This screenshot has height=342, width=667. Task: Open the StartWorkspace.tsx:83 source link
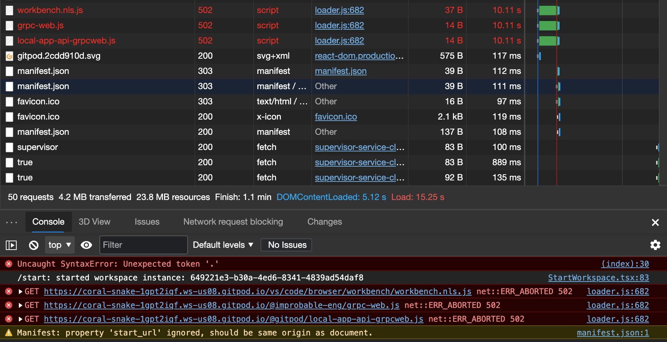[x=597, y=278]
